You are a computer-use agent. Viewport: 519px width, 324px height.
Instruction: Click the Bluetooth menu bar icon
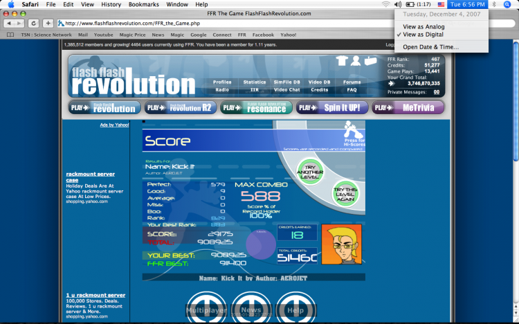(x=494, y=4)
